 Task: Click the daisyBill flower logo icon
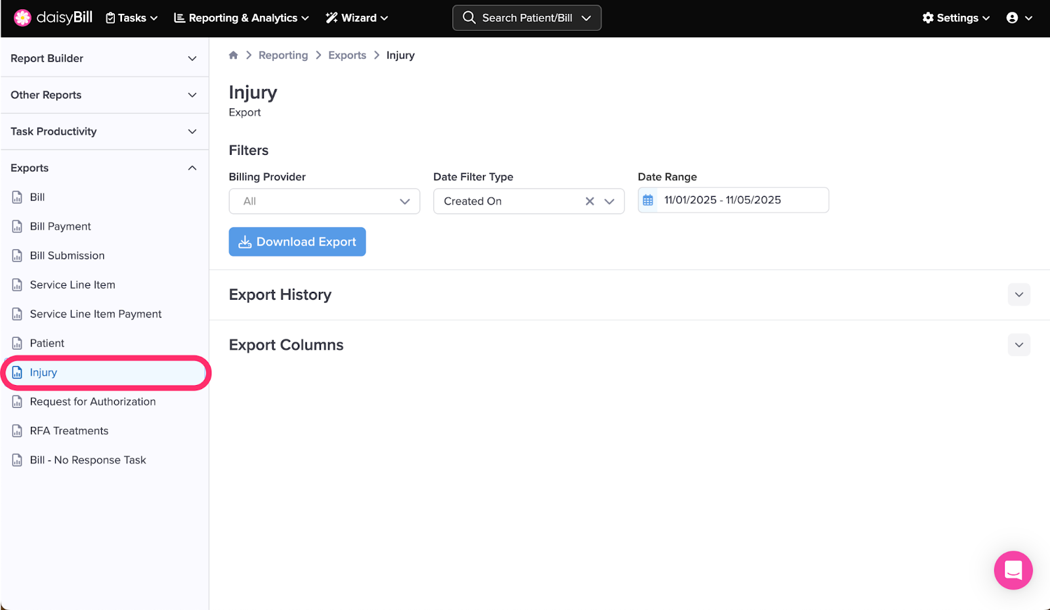pos(22,18)
